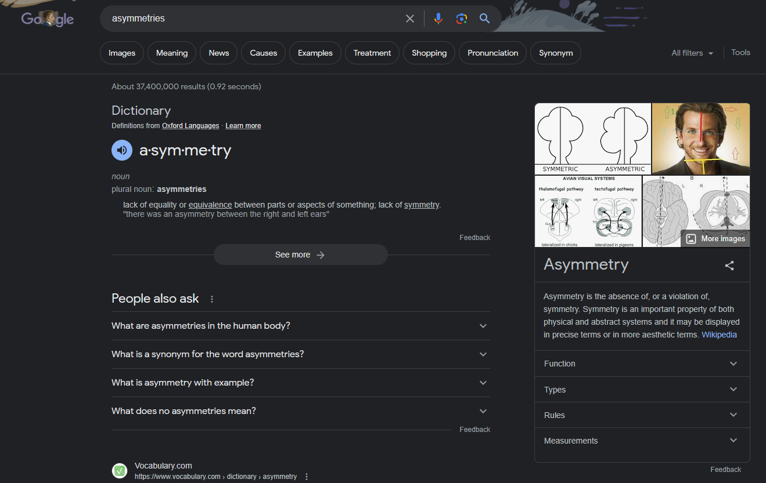
Task: Expand 'What does no asymmetries mean?'
Action: (x=300, y=411)
